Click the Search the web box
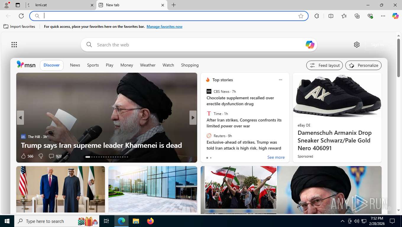This screenshot has width=402, height=227. [199, 45]
